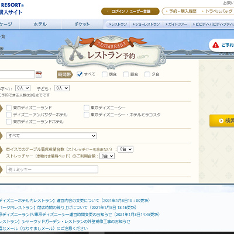Open notice about 閉店時間の繰り上げ
Image resolution: width=234 pixels, height=234 pixels.
tap(68, 208)
